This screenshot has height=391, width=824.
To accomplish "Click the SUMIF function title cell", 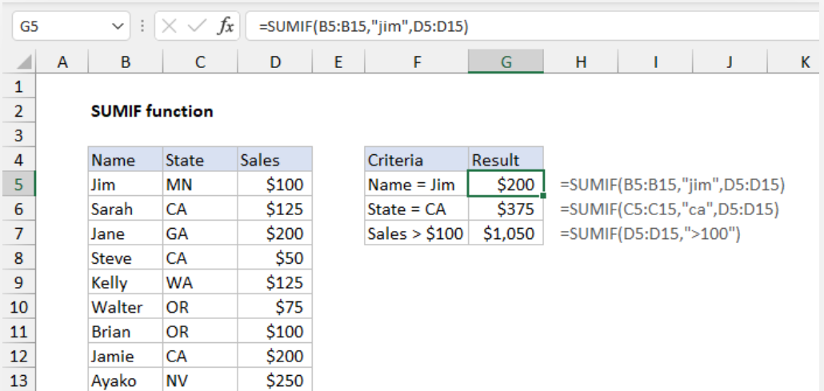I will tap(152, 111).
